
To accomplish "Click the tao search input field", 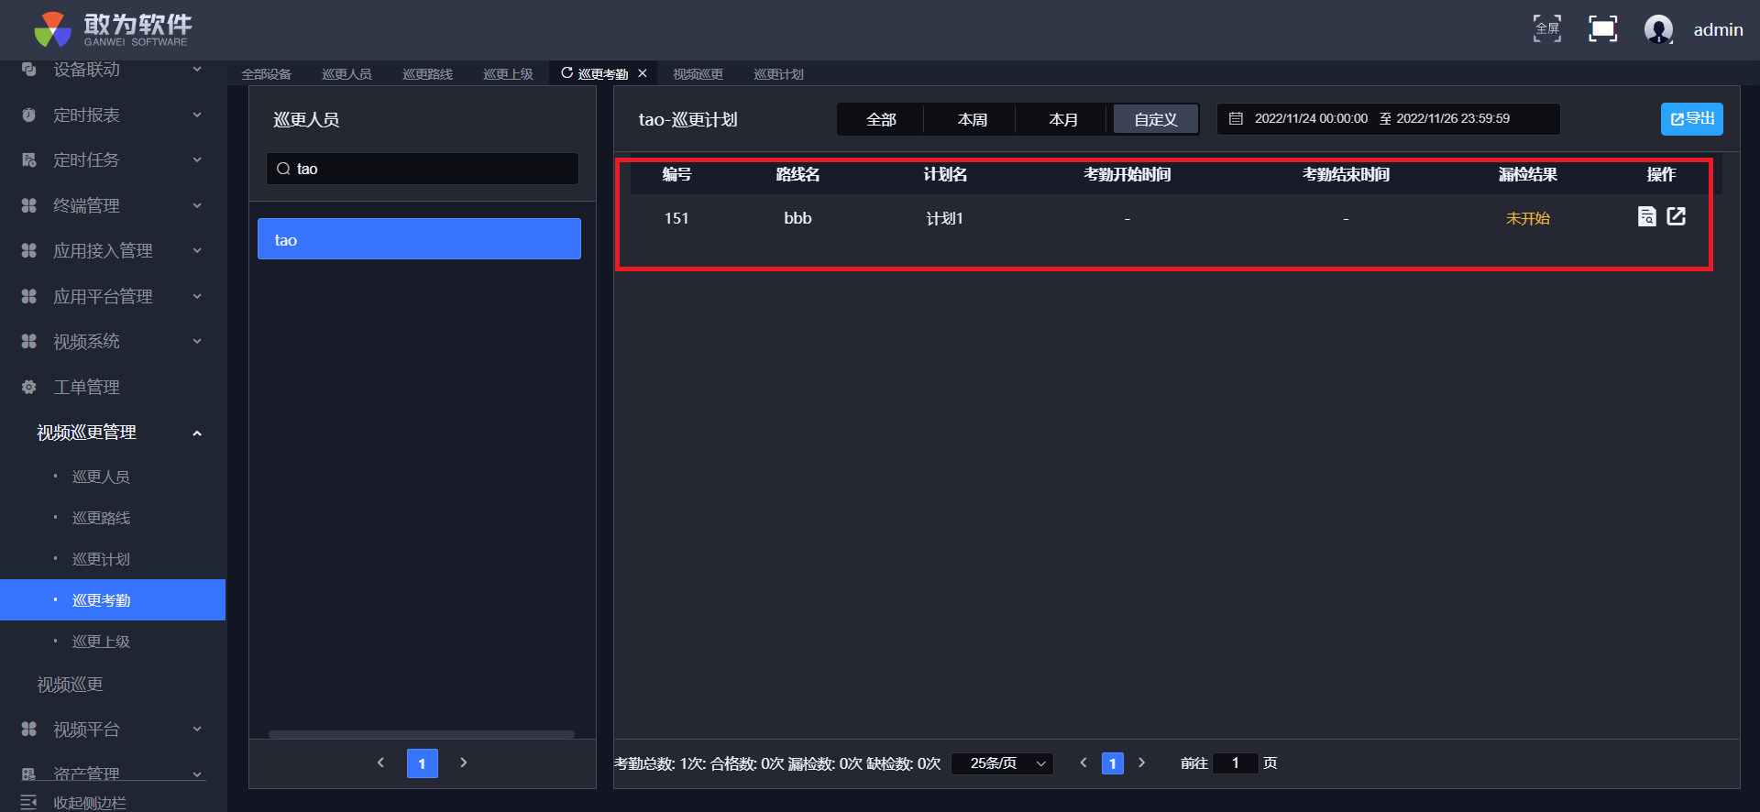I will (x=423, y=169).
